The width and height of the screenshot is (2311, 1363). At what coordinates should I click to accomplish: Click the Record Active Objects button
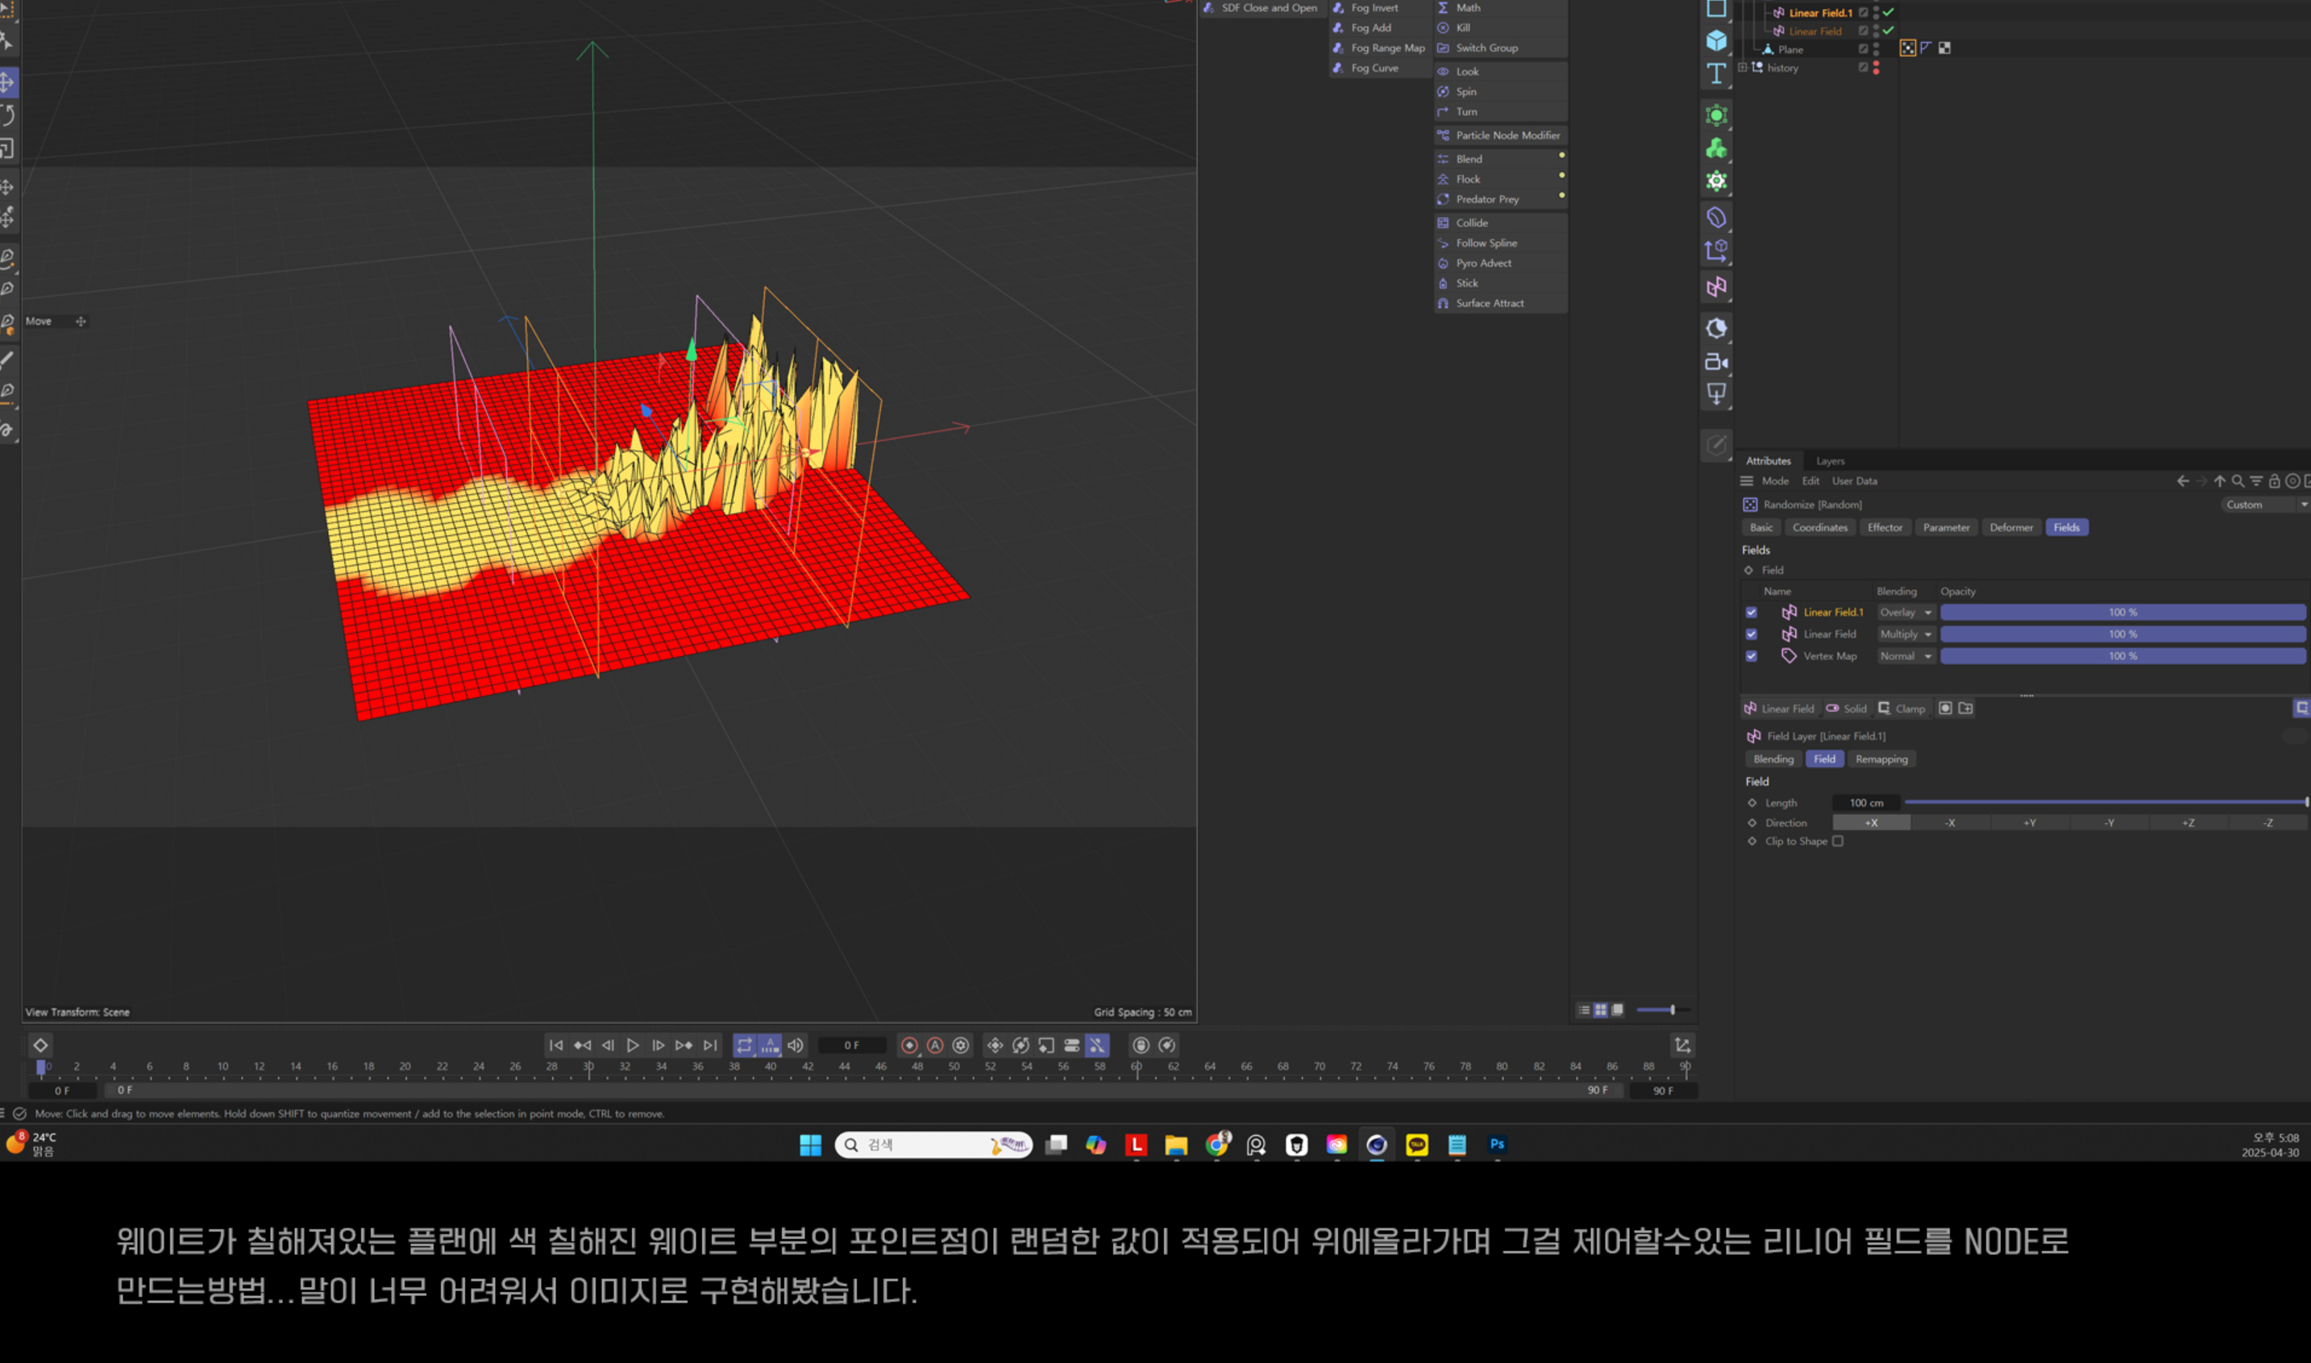pyautogui.click(x=909, y=1045)
